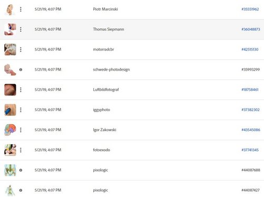Open three-dot menu for Piotr Marcinski row
This screenshot has width=264, height=197.
pos(21,9)
